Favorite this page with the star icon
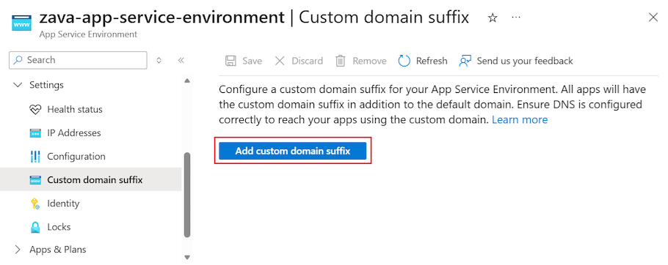The image size is (668, 265). [x=493, y=18]
